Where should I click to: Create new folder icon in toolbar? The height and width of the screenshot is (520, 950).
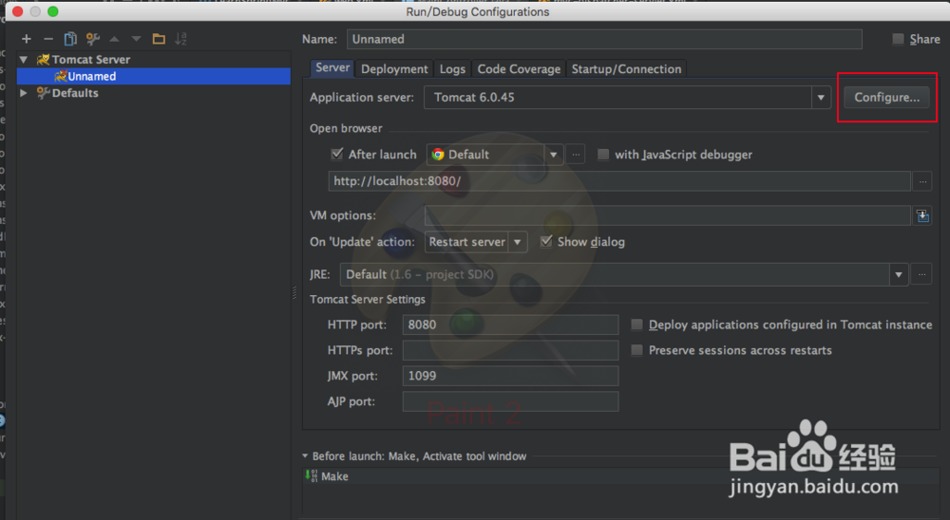pyautogui.click(x=159, y=39)
